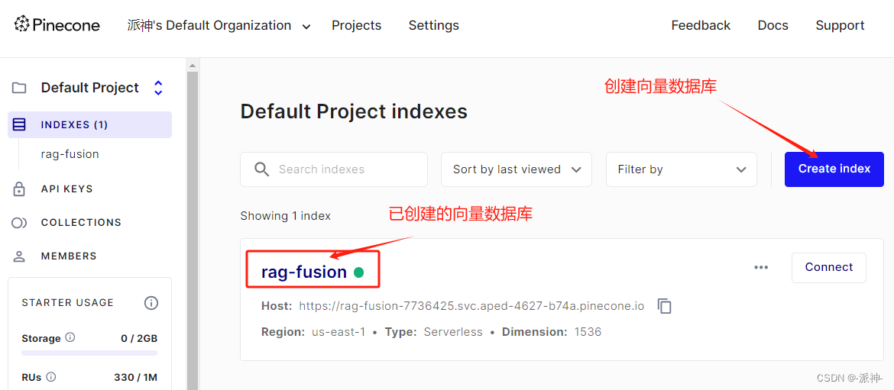Click the sidebar vertical scrollbar
This screenshot has width=894, height=390.
(x=192, y=230)
